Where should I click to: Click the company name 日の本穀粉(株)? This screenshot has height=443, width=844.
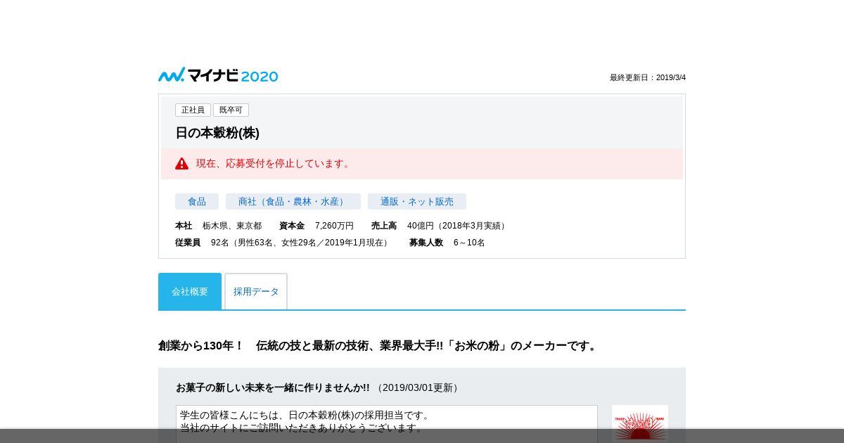point(217,133)
